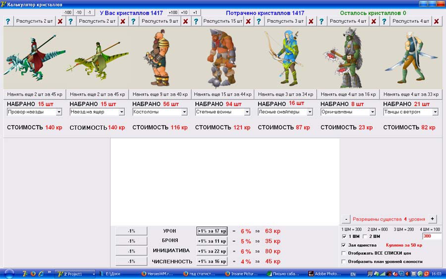
Task: Expand the Провор наезды dropdown
Action: [59, 112]
